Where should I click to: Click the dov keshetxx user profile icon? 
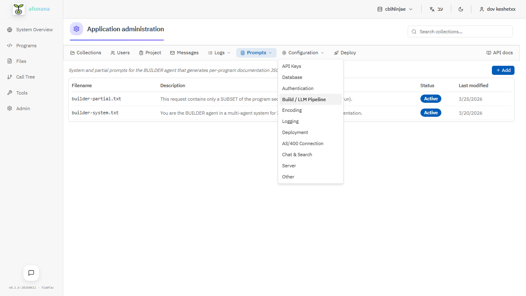point(482,9)
